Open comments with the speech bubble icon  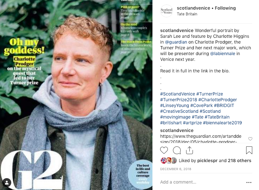pyautogui.click(x=177, y=150)
